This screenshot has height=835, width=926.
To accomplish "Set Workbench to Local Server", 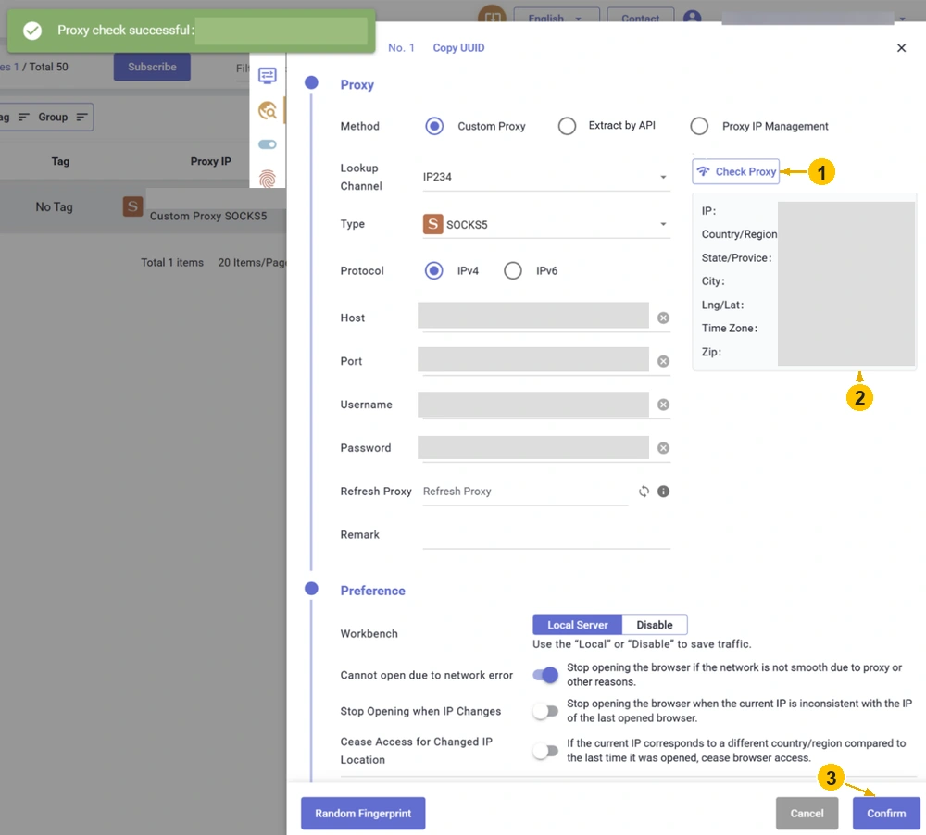I will coord(577,625).
